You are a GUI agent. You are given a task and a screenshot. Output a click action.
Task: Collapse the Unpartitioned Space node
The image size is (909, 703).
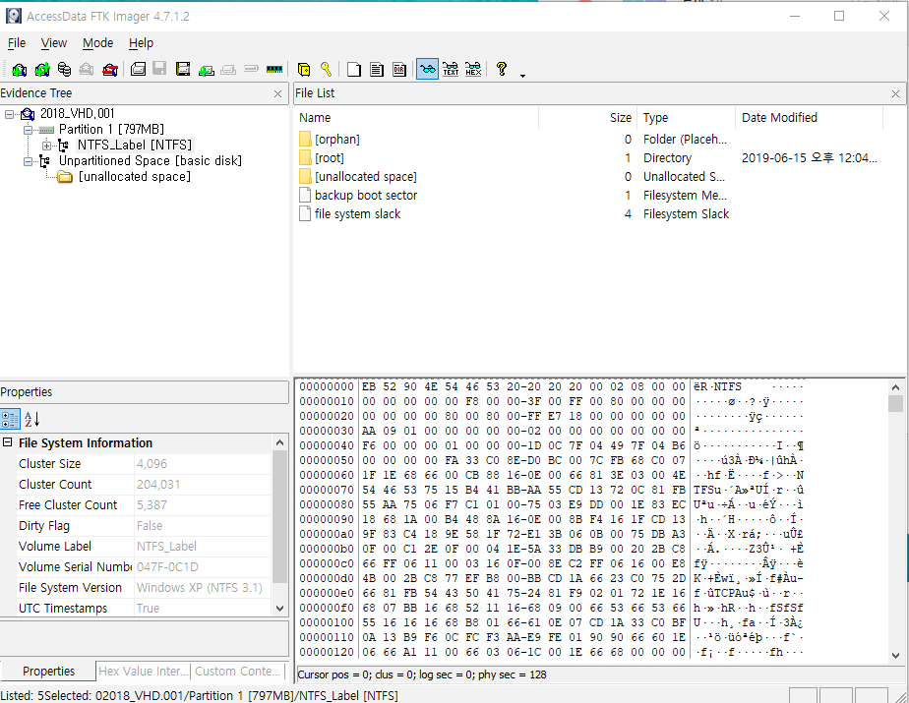pos(28,161)
